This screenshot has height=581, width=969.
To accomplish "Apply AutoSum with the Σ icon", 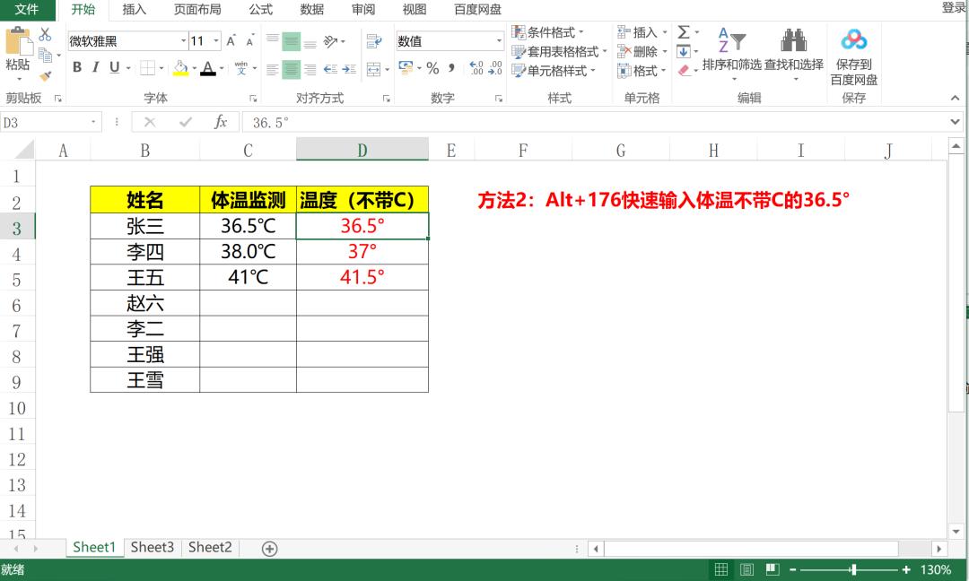I will coord(683,30).
